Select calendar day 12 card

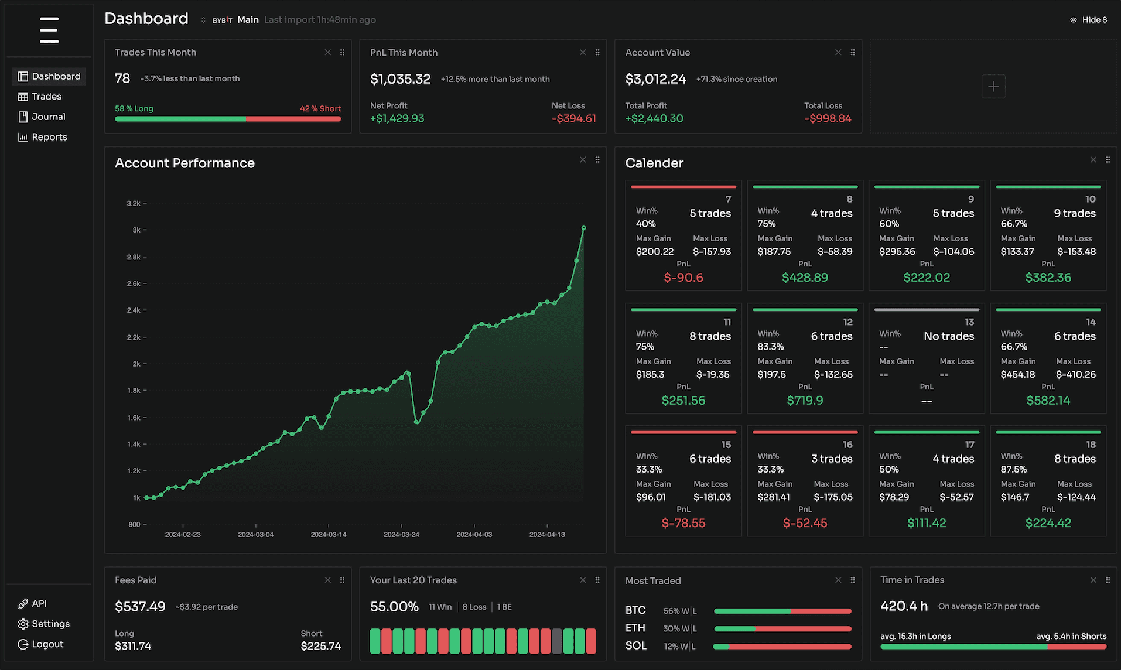point(805,358)
